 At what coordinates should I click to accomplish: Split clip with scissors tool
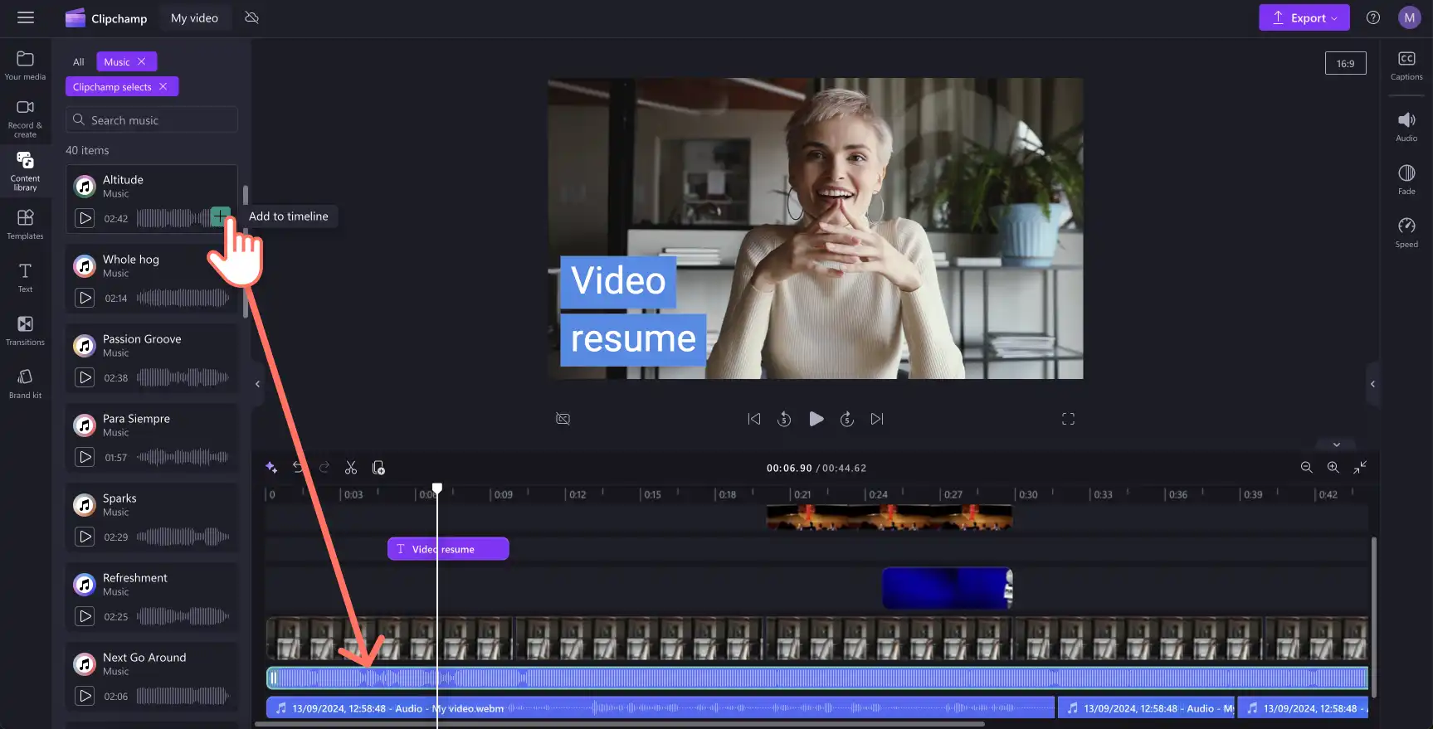coord(351,468)
